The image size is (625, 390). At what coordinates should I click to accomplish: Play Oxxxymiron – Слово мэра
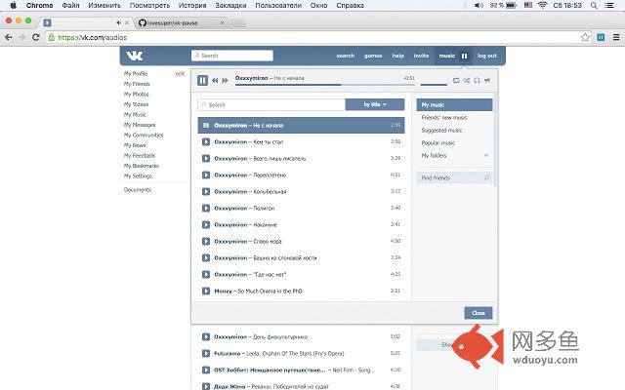coord(206,241)
